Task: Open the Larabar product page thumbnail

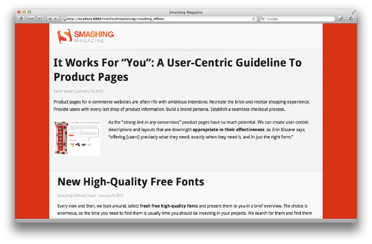Action: 77,138
